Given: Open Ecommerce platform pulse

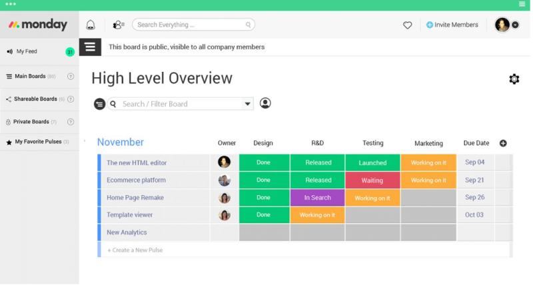Looking at the screenshot, I should (137, 180).
